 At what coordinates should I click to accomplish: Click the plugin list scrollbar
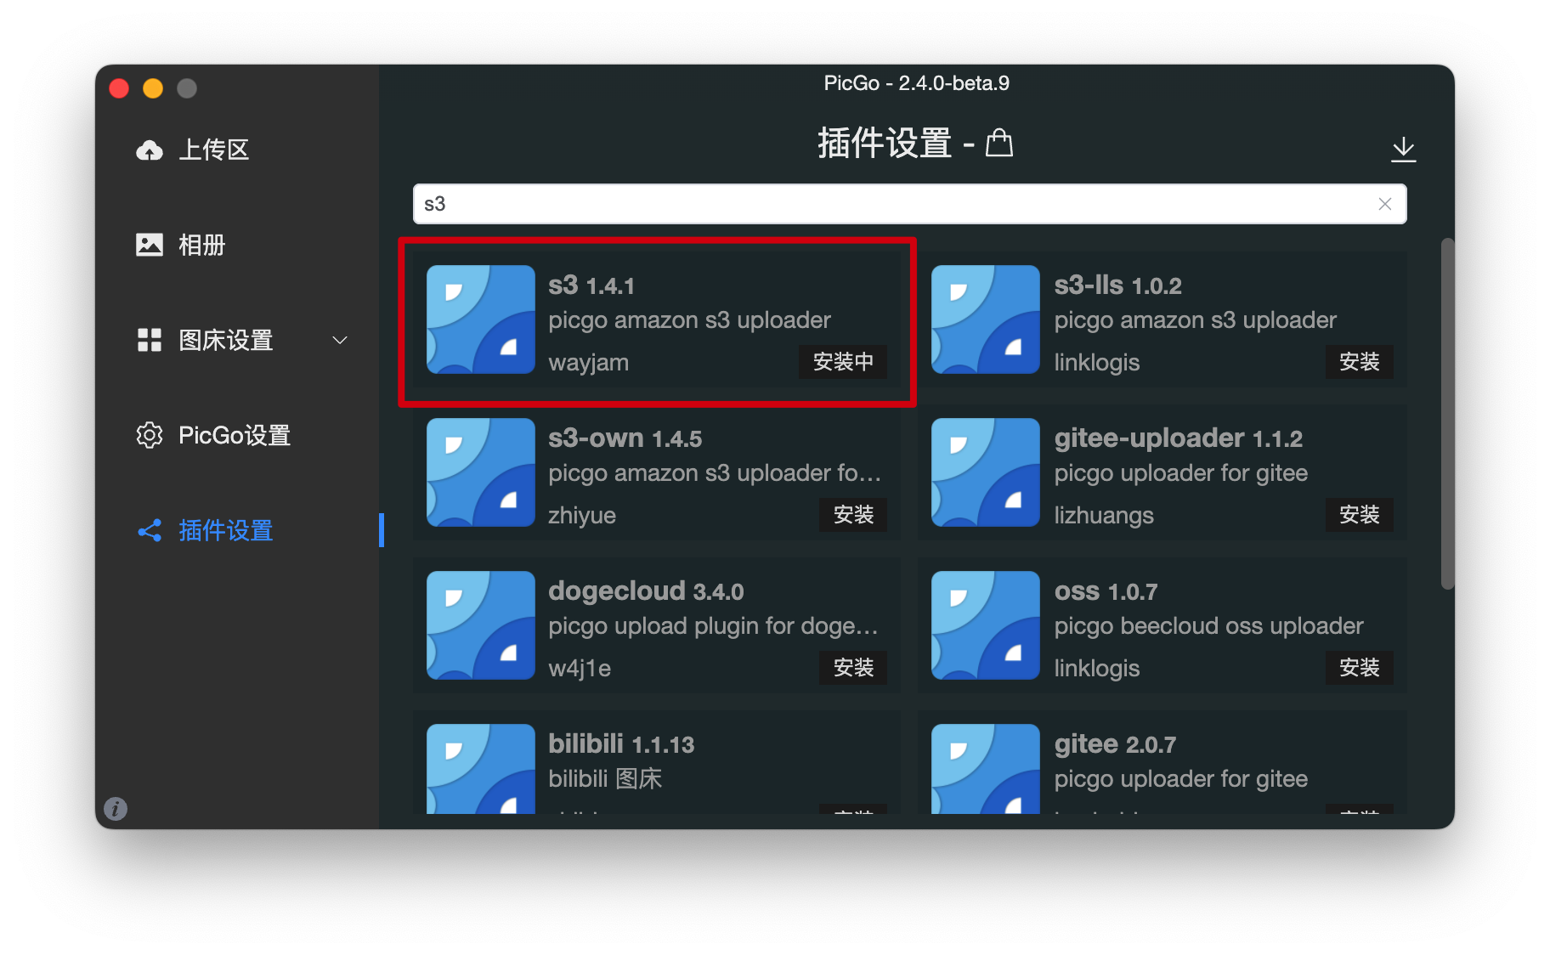(x=1448, y=414)
